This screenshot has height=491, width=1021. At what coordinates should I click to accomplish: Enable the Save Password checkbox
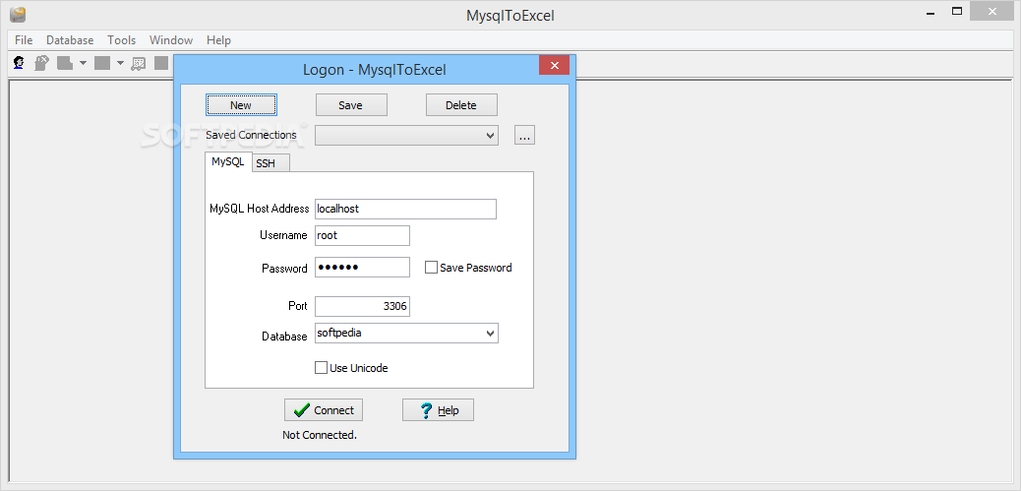[x=431, y=267]
